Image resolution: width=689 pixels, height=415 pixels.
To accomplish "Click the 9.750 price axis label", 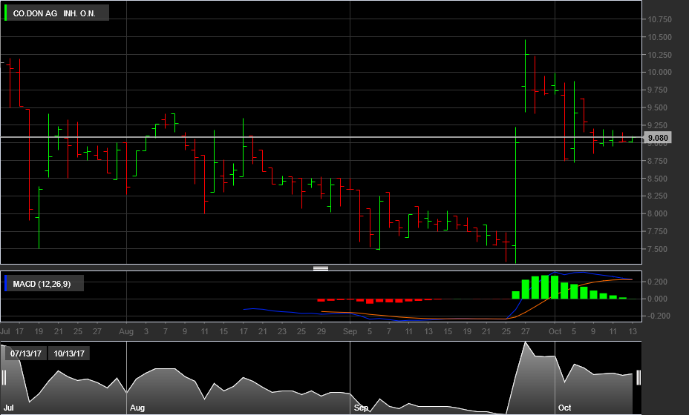I will [658, 90].
